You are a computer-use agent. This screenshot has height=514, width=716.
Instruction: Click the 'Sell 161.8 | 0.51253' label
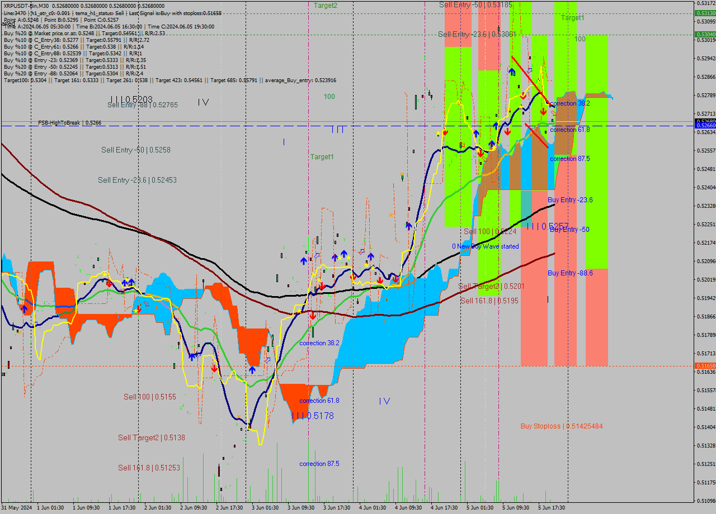(x=149, y=468)
